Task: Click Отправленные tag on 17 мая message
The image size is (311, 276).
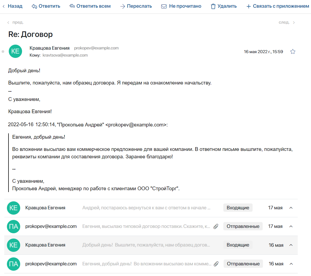Action: pos(243,226)
